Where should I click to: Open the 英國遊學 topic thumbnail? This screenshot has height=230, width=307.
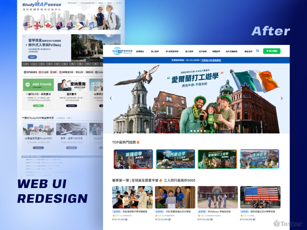tap(133, 159)
